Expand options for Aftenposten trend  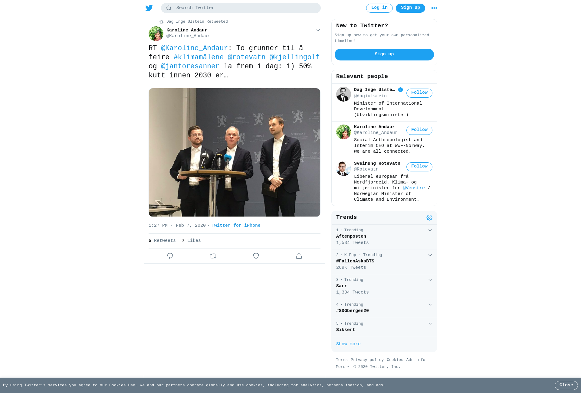point(430,230)
